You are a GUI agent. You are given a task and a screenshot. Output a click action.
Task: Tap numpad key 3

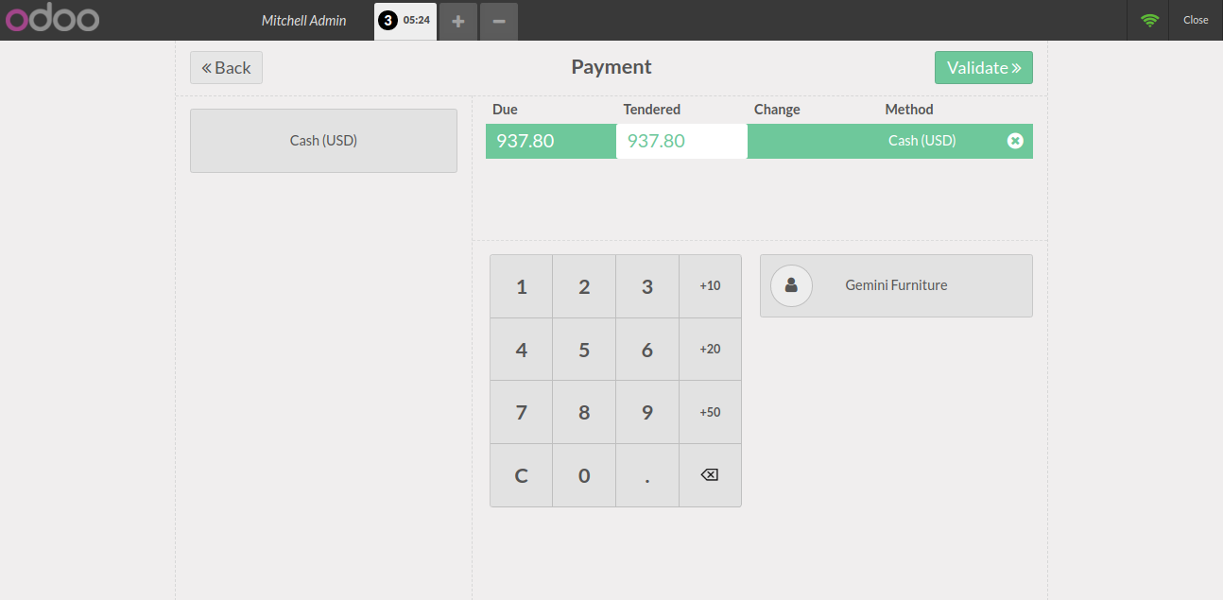tap(647, 286)
